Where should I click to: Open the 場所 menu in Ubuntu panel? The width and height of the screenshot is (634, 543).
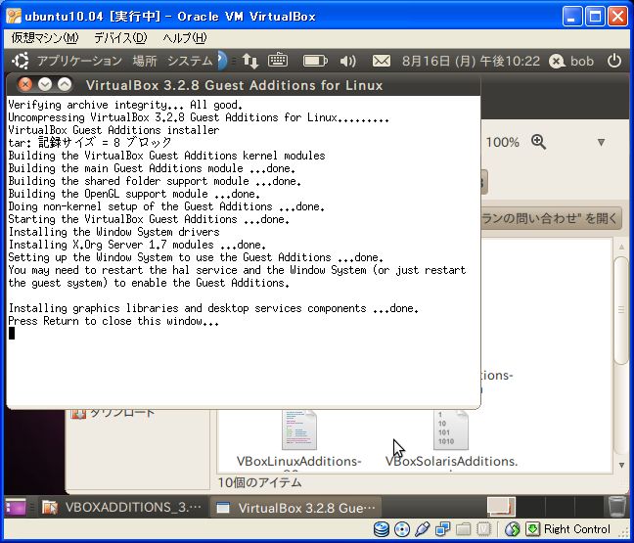145,61
